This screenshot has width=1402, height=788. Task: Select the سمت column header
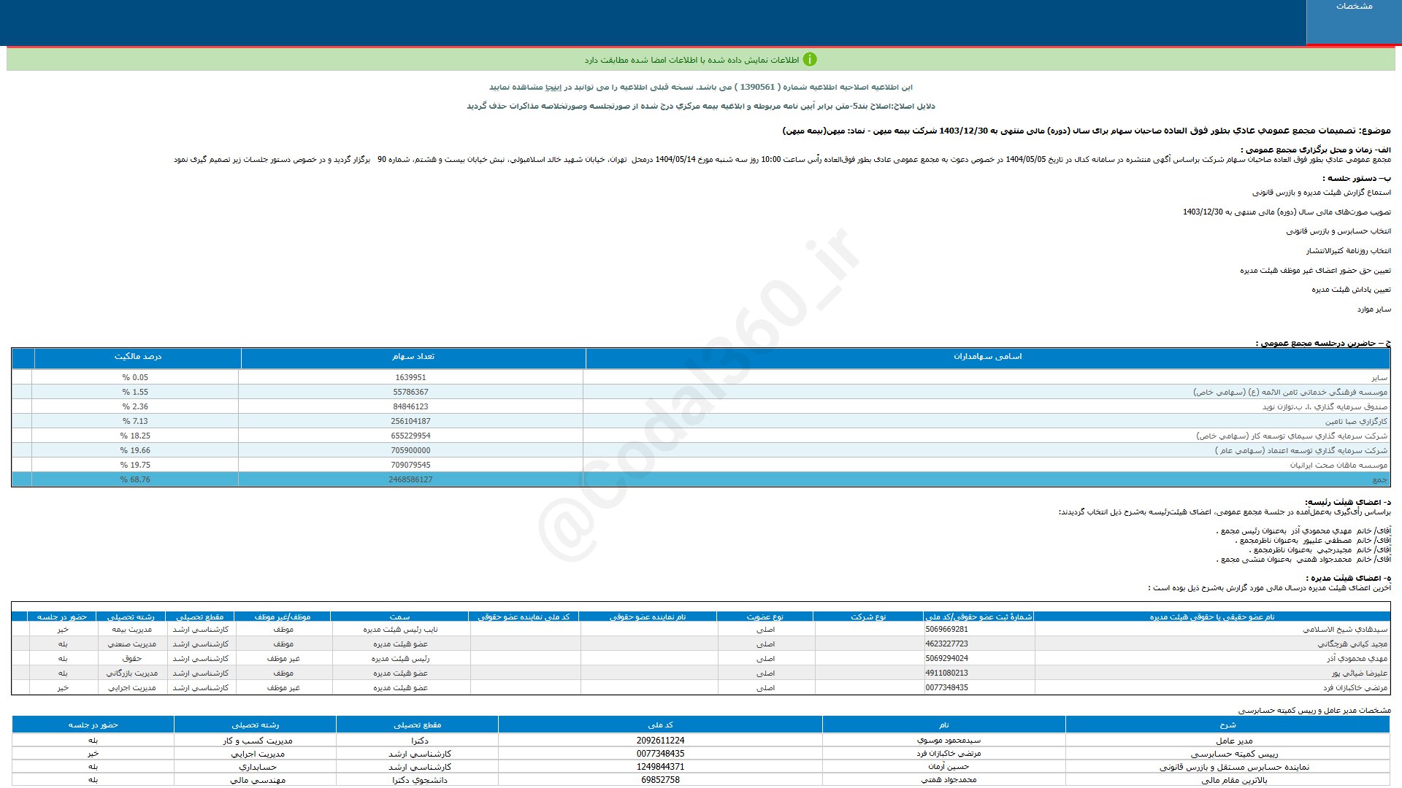[399, 617]
